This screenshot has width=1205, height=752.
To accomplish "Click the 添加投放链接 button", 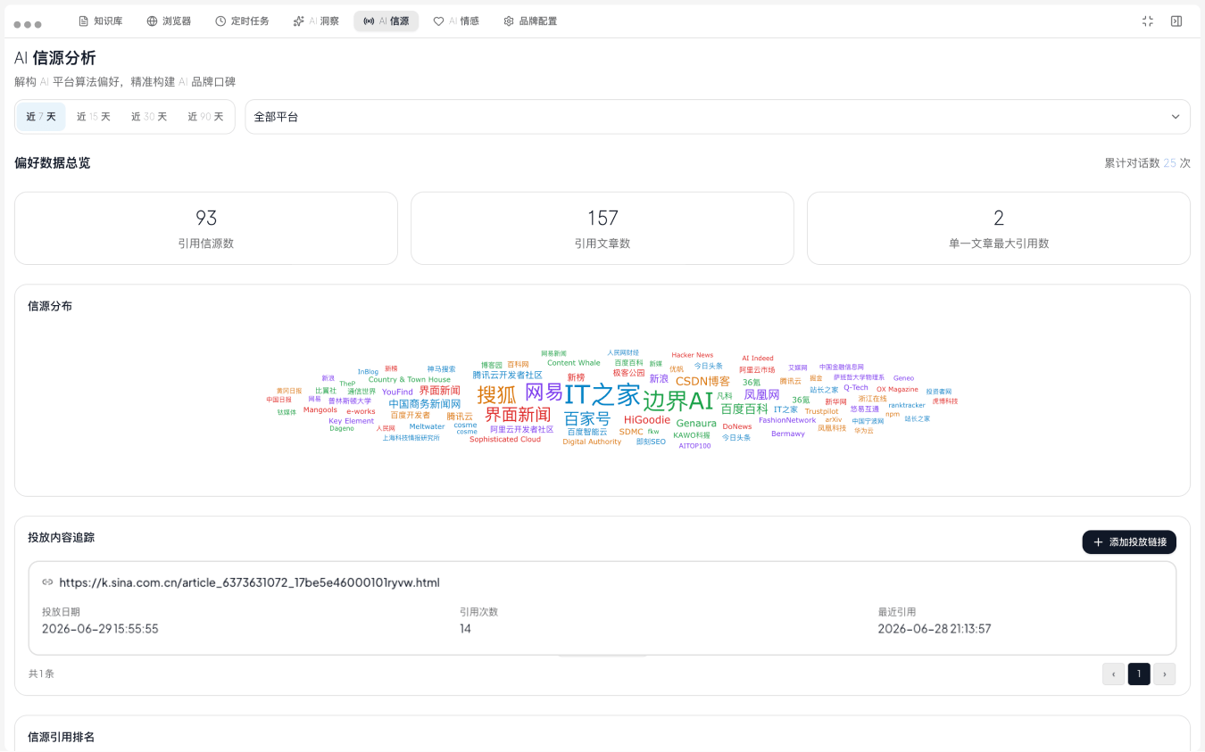I will [1129, 542].
